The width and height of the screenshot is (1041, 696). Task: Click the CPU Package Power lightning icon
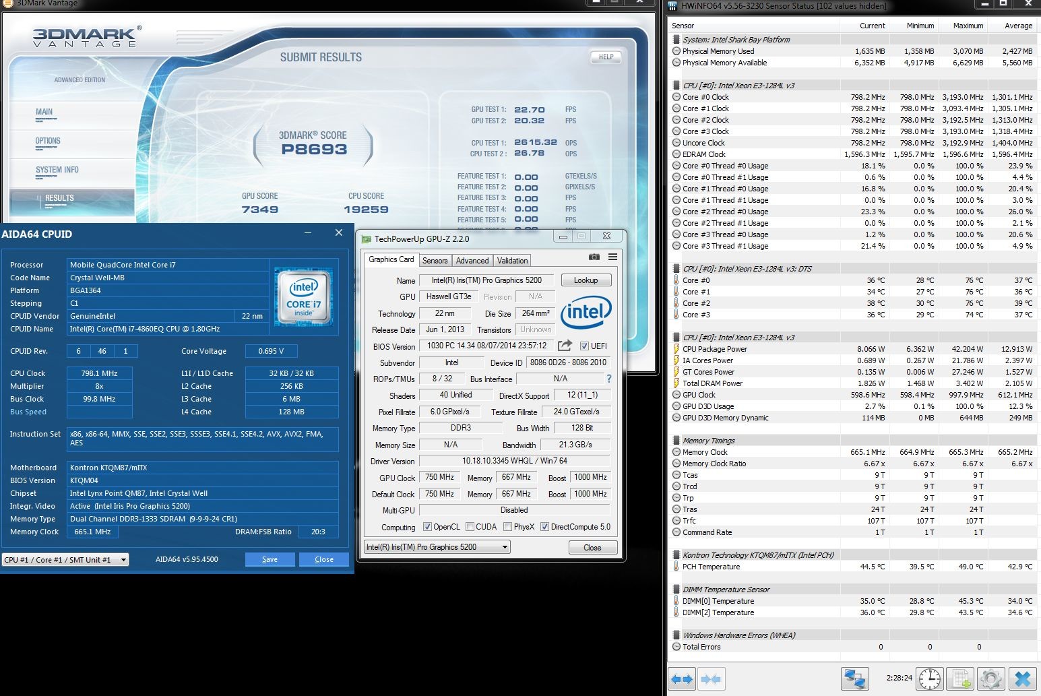[x=676, y=349]
